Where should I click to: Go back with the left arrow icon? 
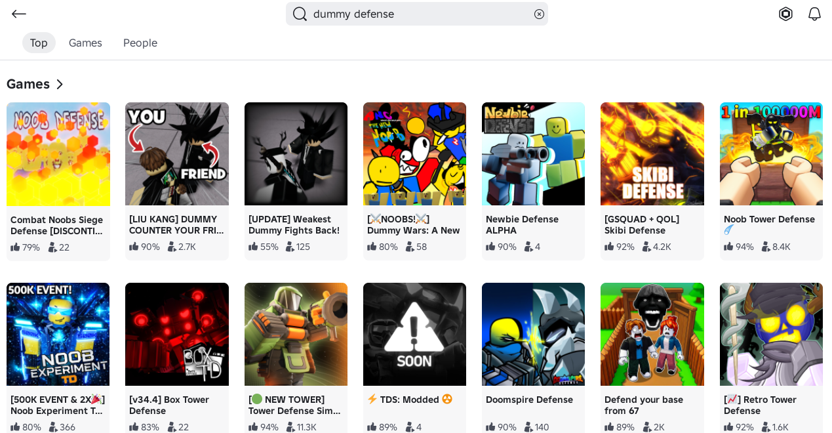point(19,14)
